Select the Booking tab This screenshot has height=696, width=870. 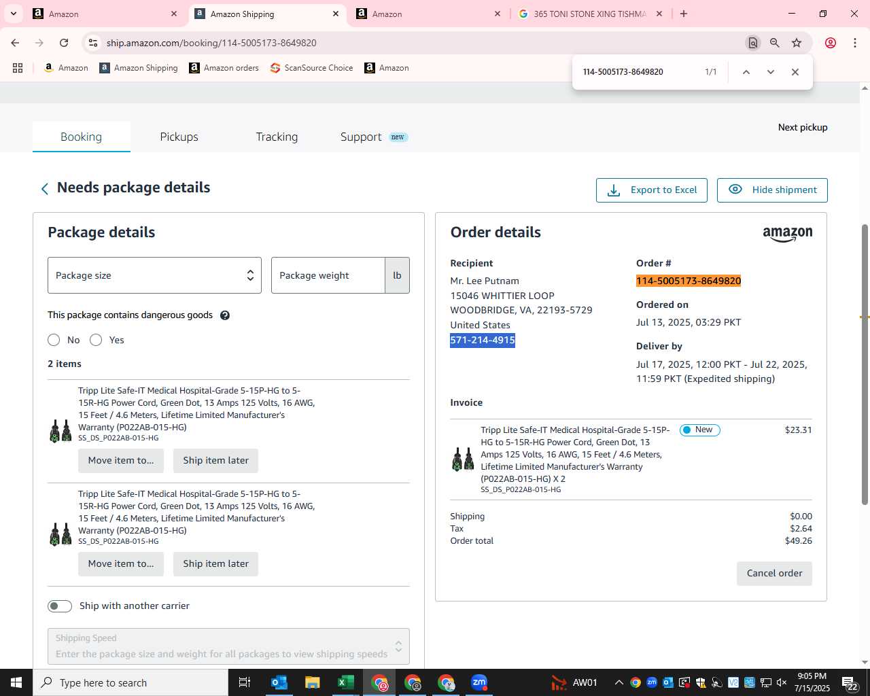[x=81, y=137]
